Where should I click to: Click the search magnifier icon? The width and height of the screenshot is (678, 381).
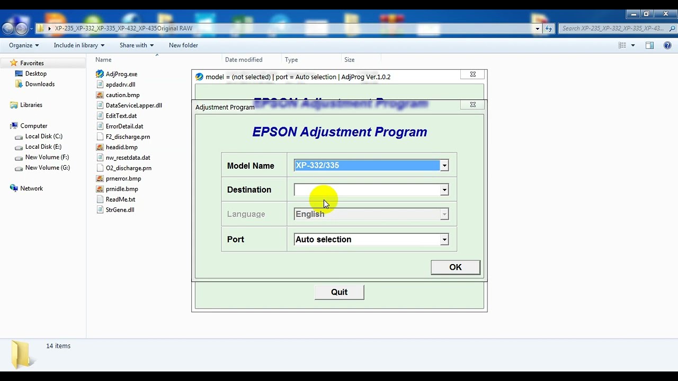(x=672, y=29)
